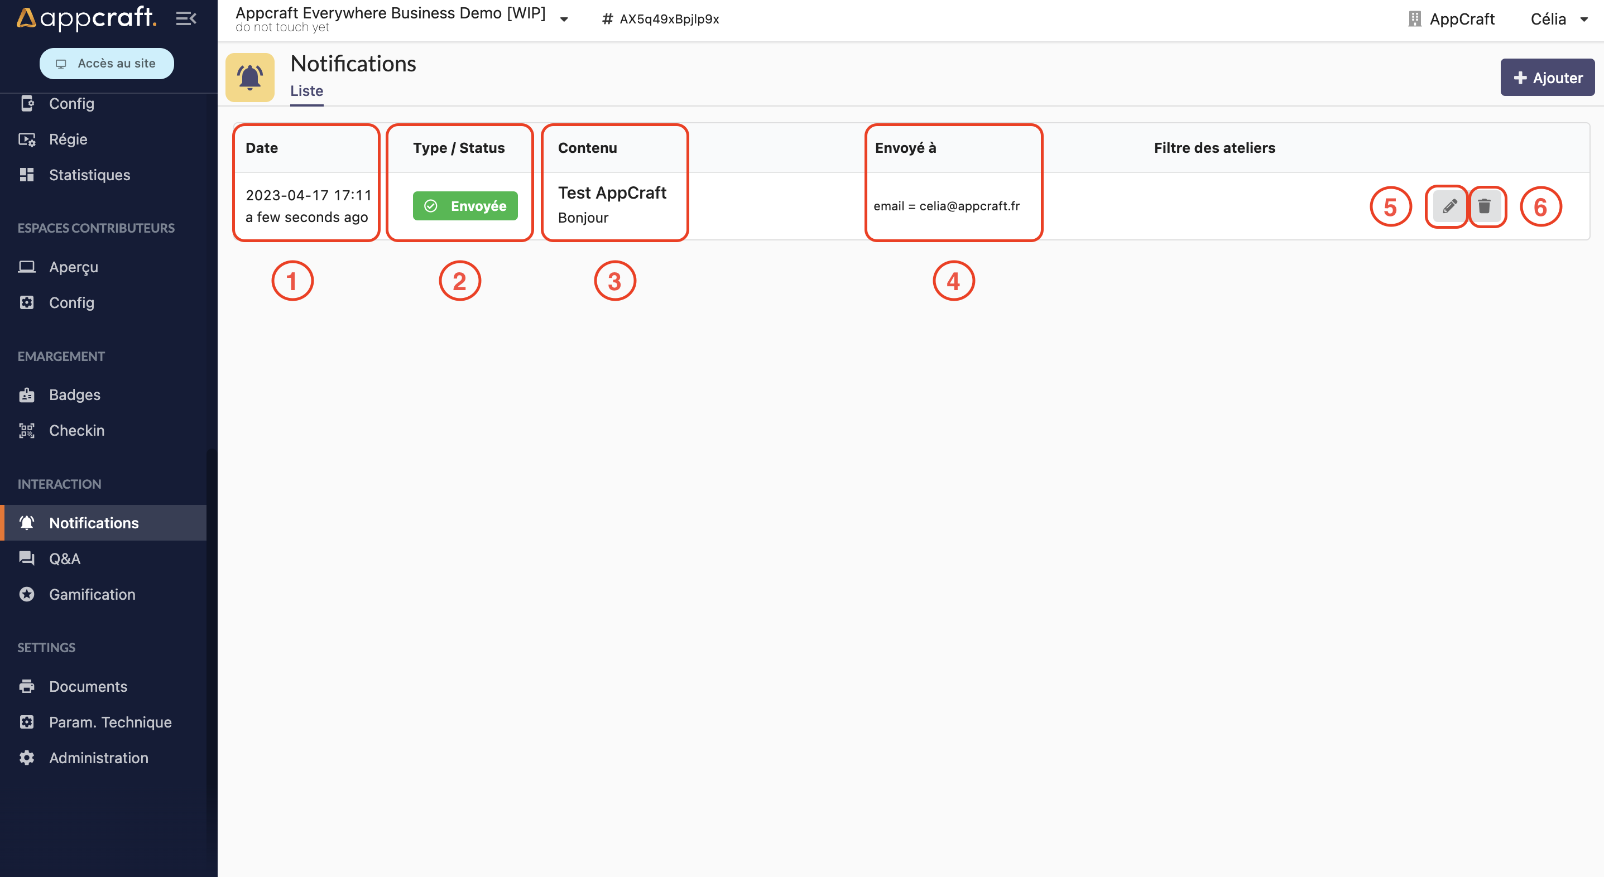1604x877 pixels.
Task: Expand the hamburger menu icon top left
Action: (x=186, y=20)
